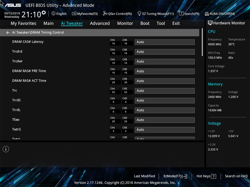This screenshot has height=187, width=250.
Task: Toggle the AURA ON/OFF light icon
Action: [207, 14]
